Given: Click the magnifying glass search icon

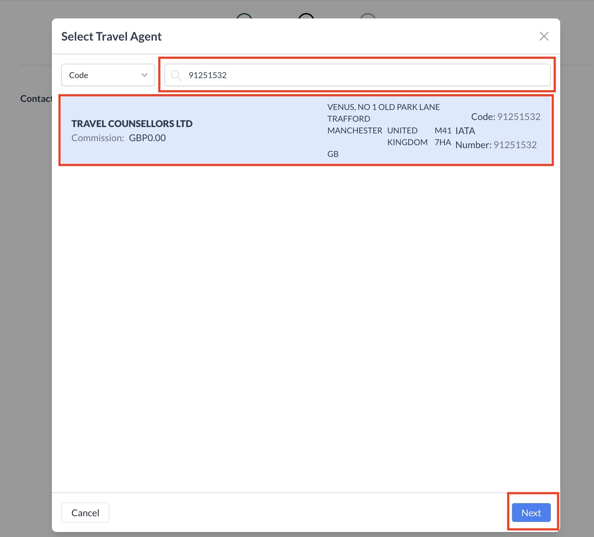Looking at the screenshot, I should click(x=176, y=75).
